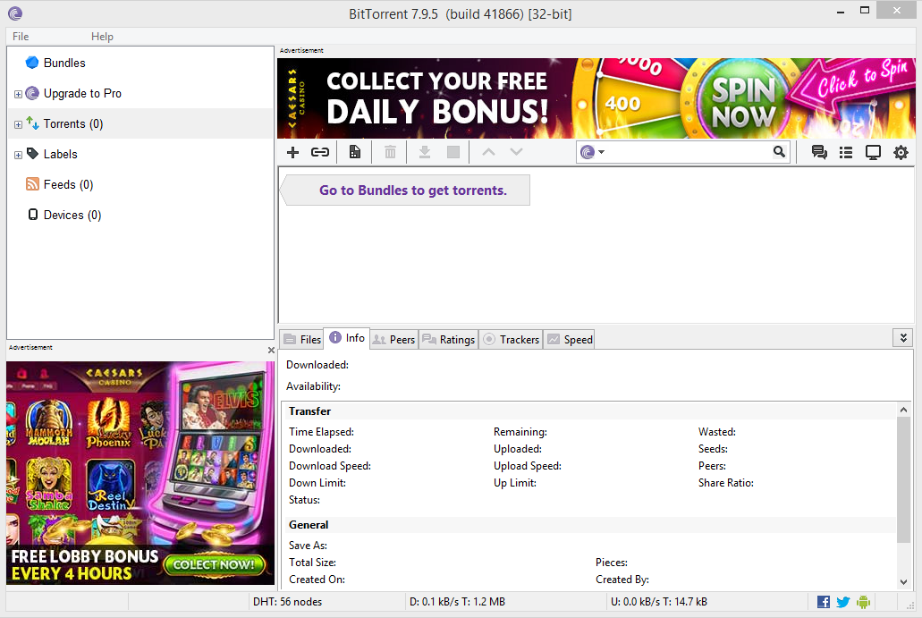922x618 pixels.
Task: Click the Stop torrent square icon
Action: [453, 152]
